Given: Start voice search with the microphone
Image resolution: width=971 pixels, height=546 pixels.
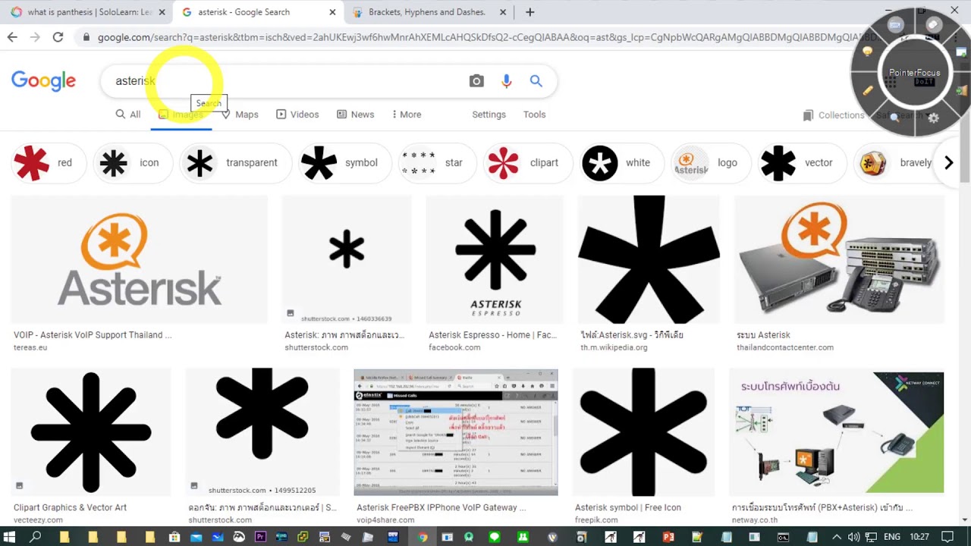Looking at the screenshot, I should (507, 81).
